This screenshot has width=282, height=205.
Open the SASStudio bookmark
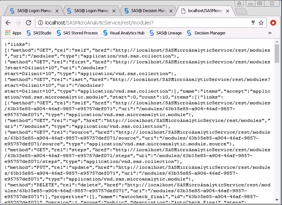click(39, 33)
